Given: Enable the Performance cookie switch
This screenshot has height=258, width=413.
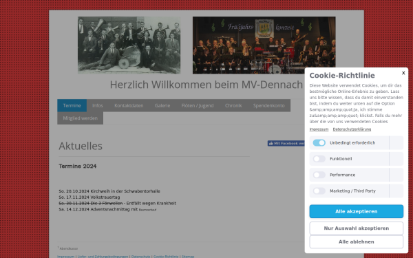Looking at the screenshot, I should (x=319, y=175).
